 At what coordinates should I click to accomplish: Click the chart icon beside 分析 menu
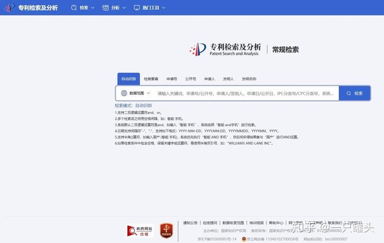pyautogui.click(x=105, y=8)
